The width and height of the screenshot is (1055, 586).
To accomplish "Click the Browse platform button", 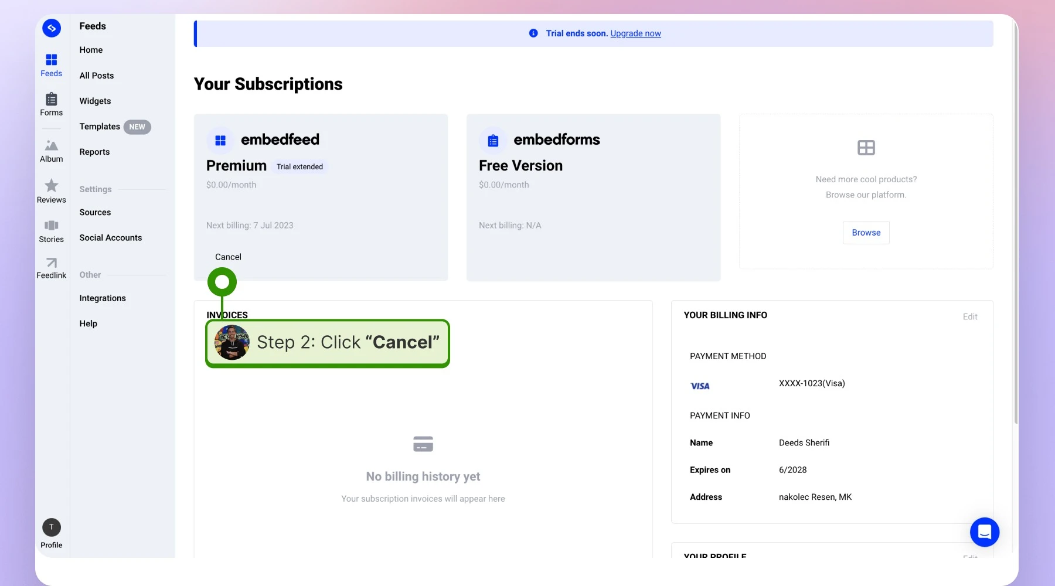I will pyautogui.click(x=866, y=233).
